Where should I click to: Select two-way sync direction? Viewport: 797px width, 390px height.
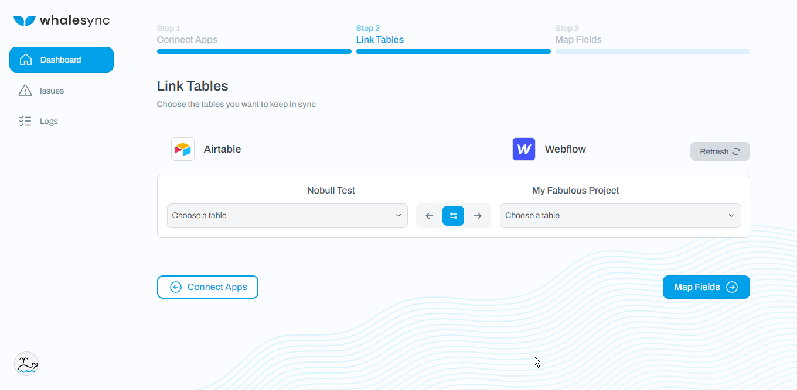pos(453,216)
